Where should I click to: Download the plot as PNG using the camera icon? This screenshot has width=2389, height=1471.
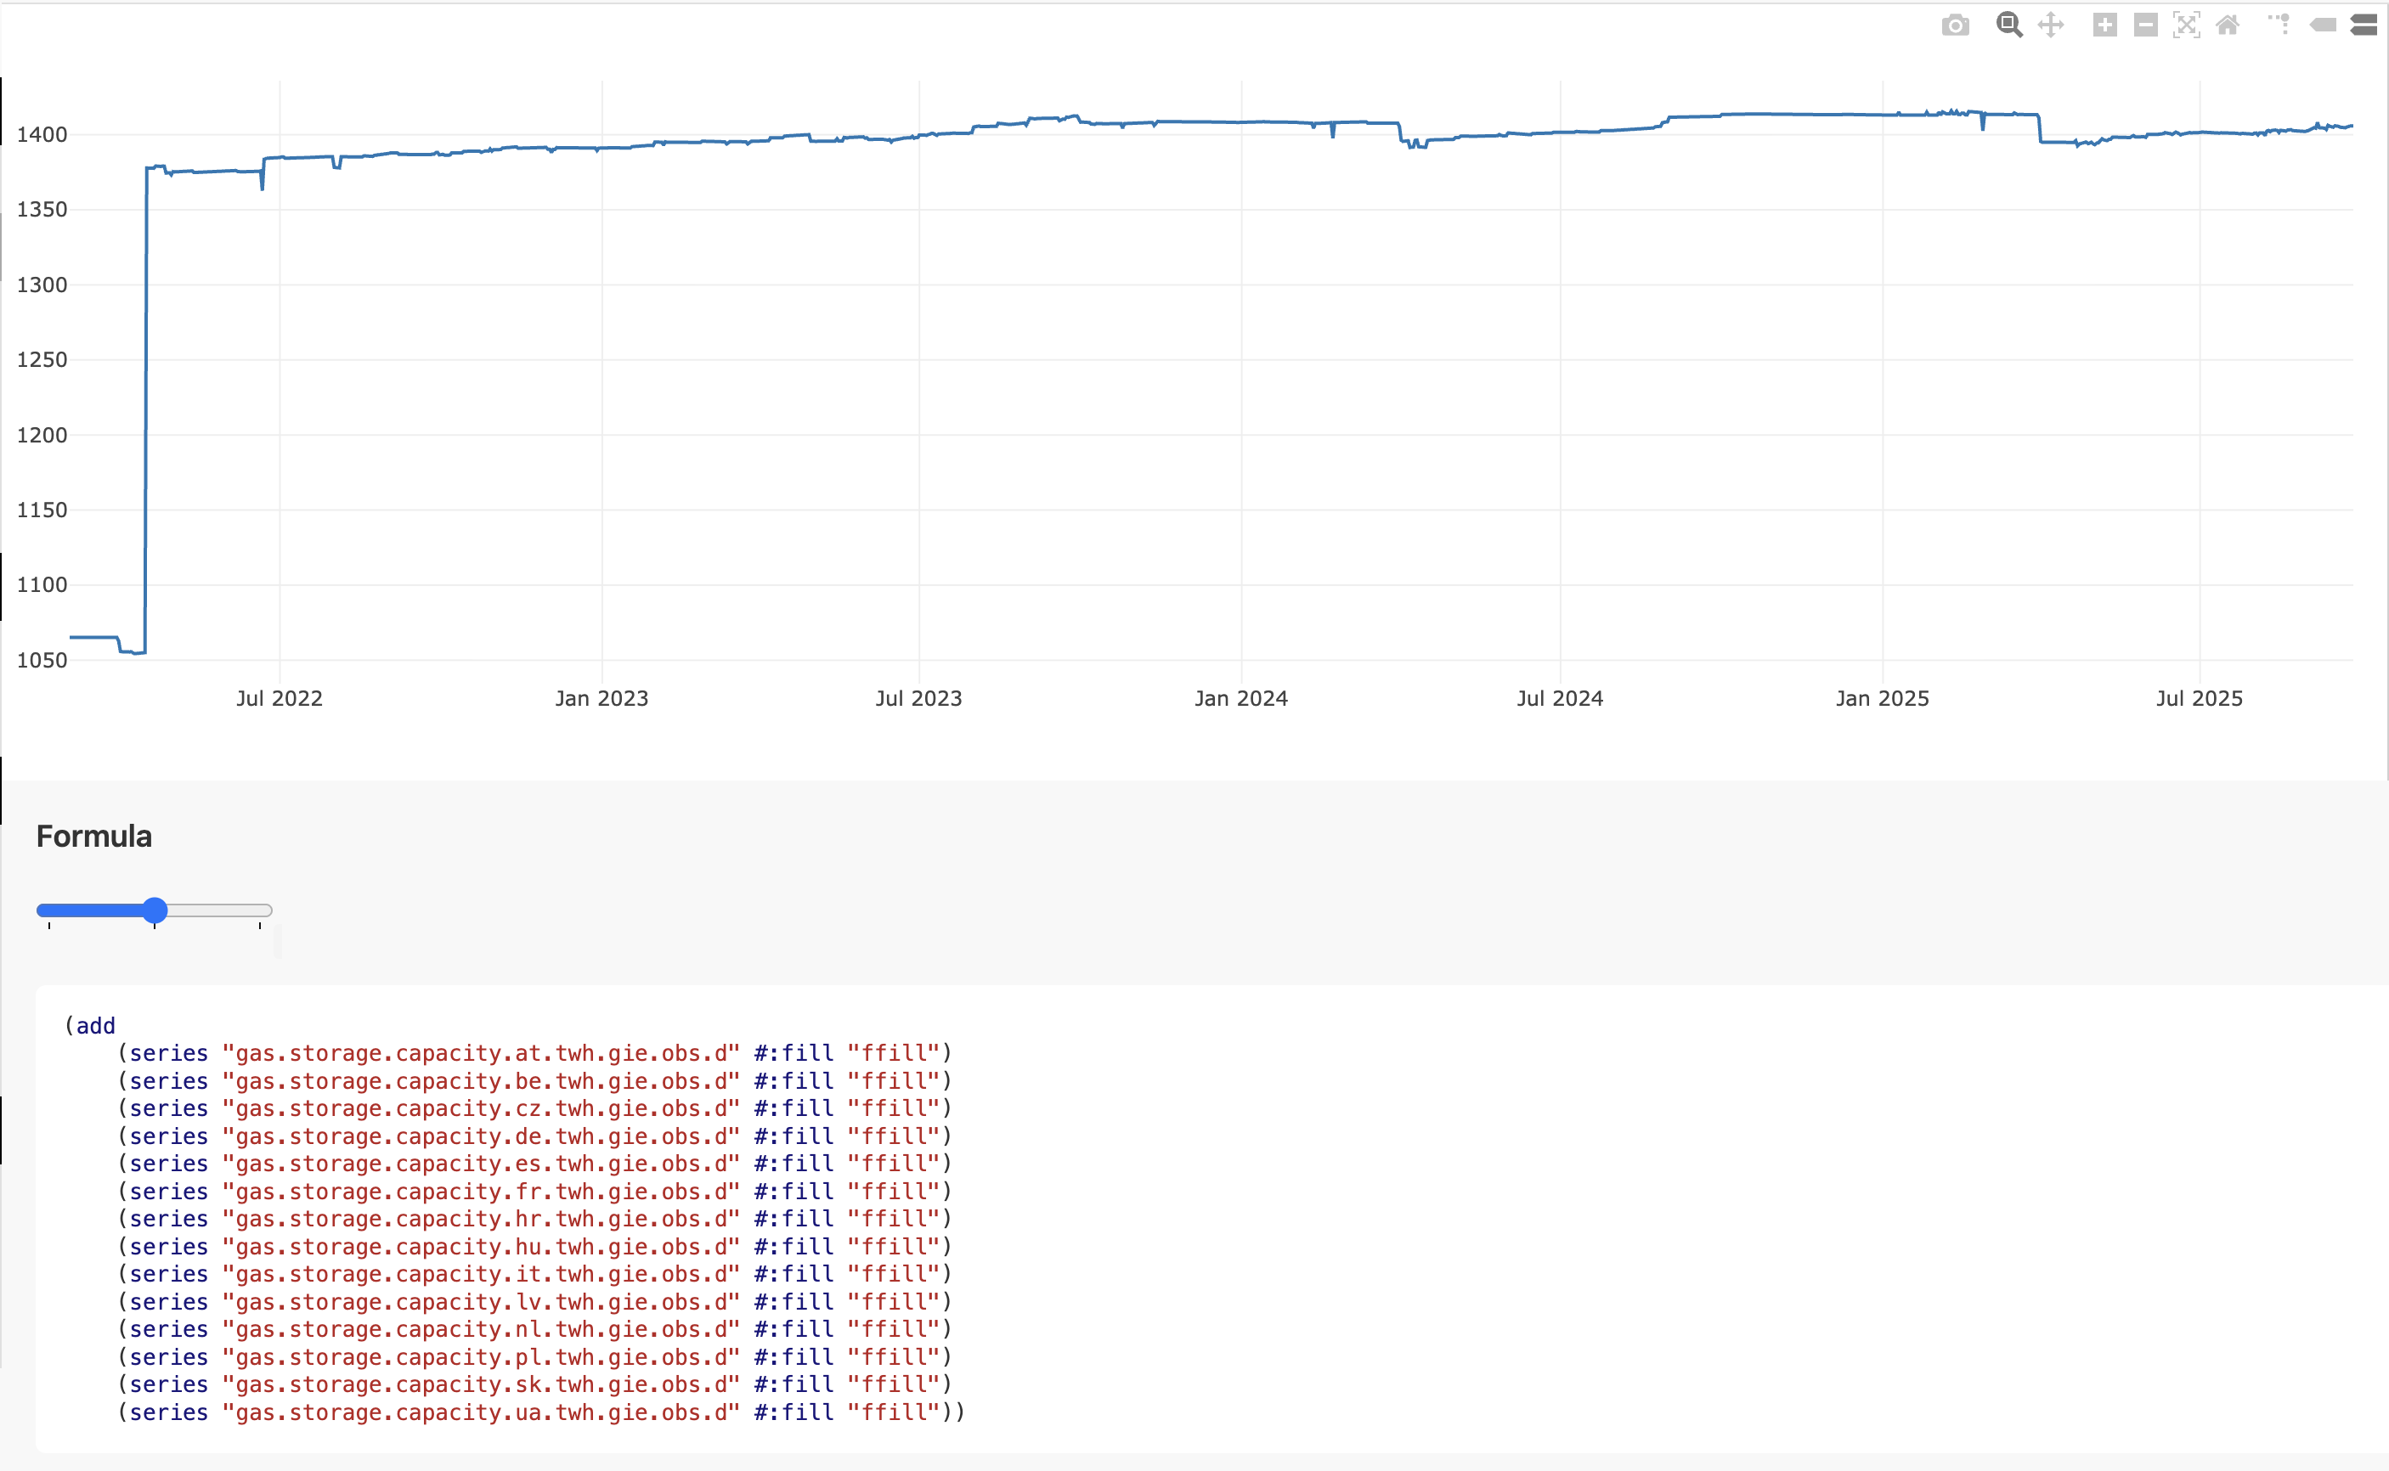1955,25
